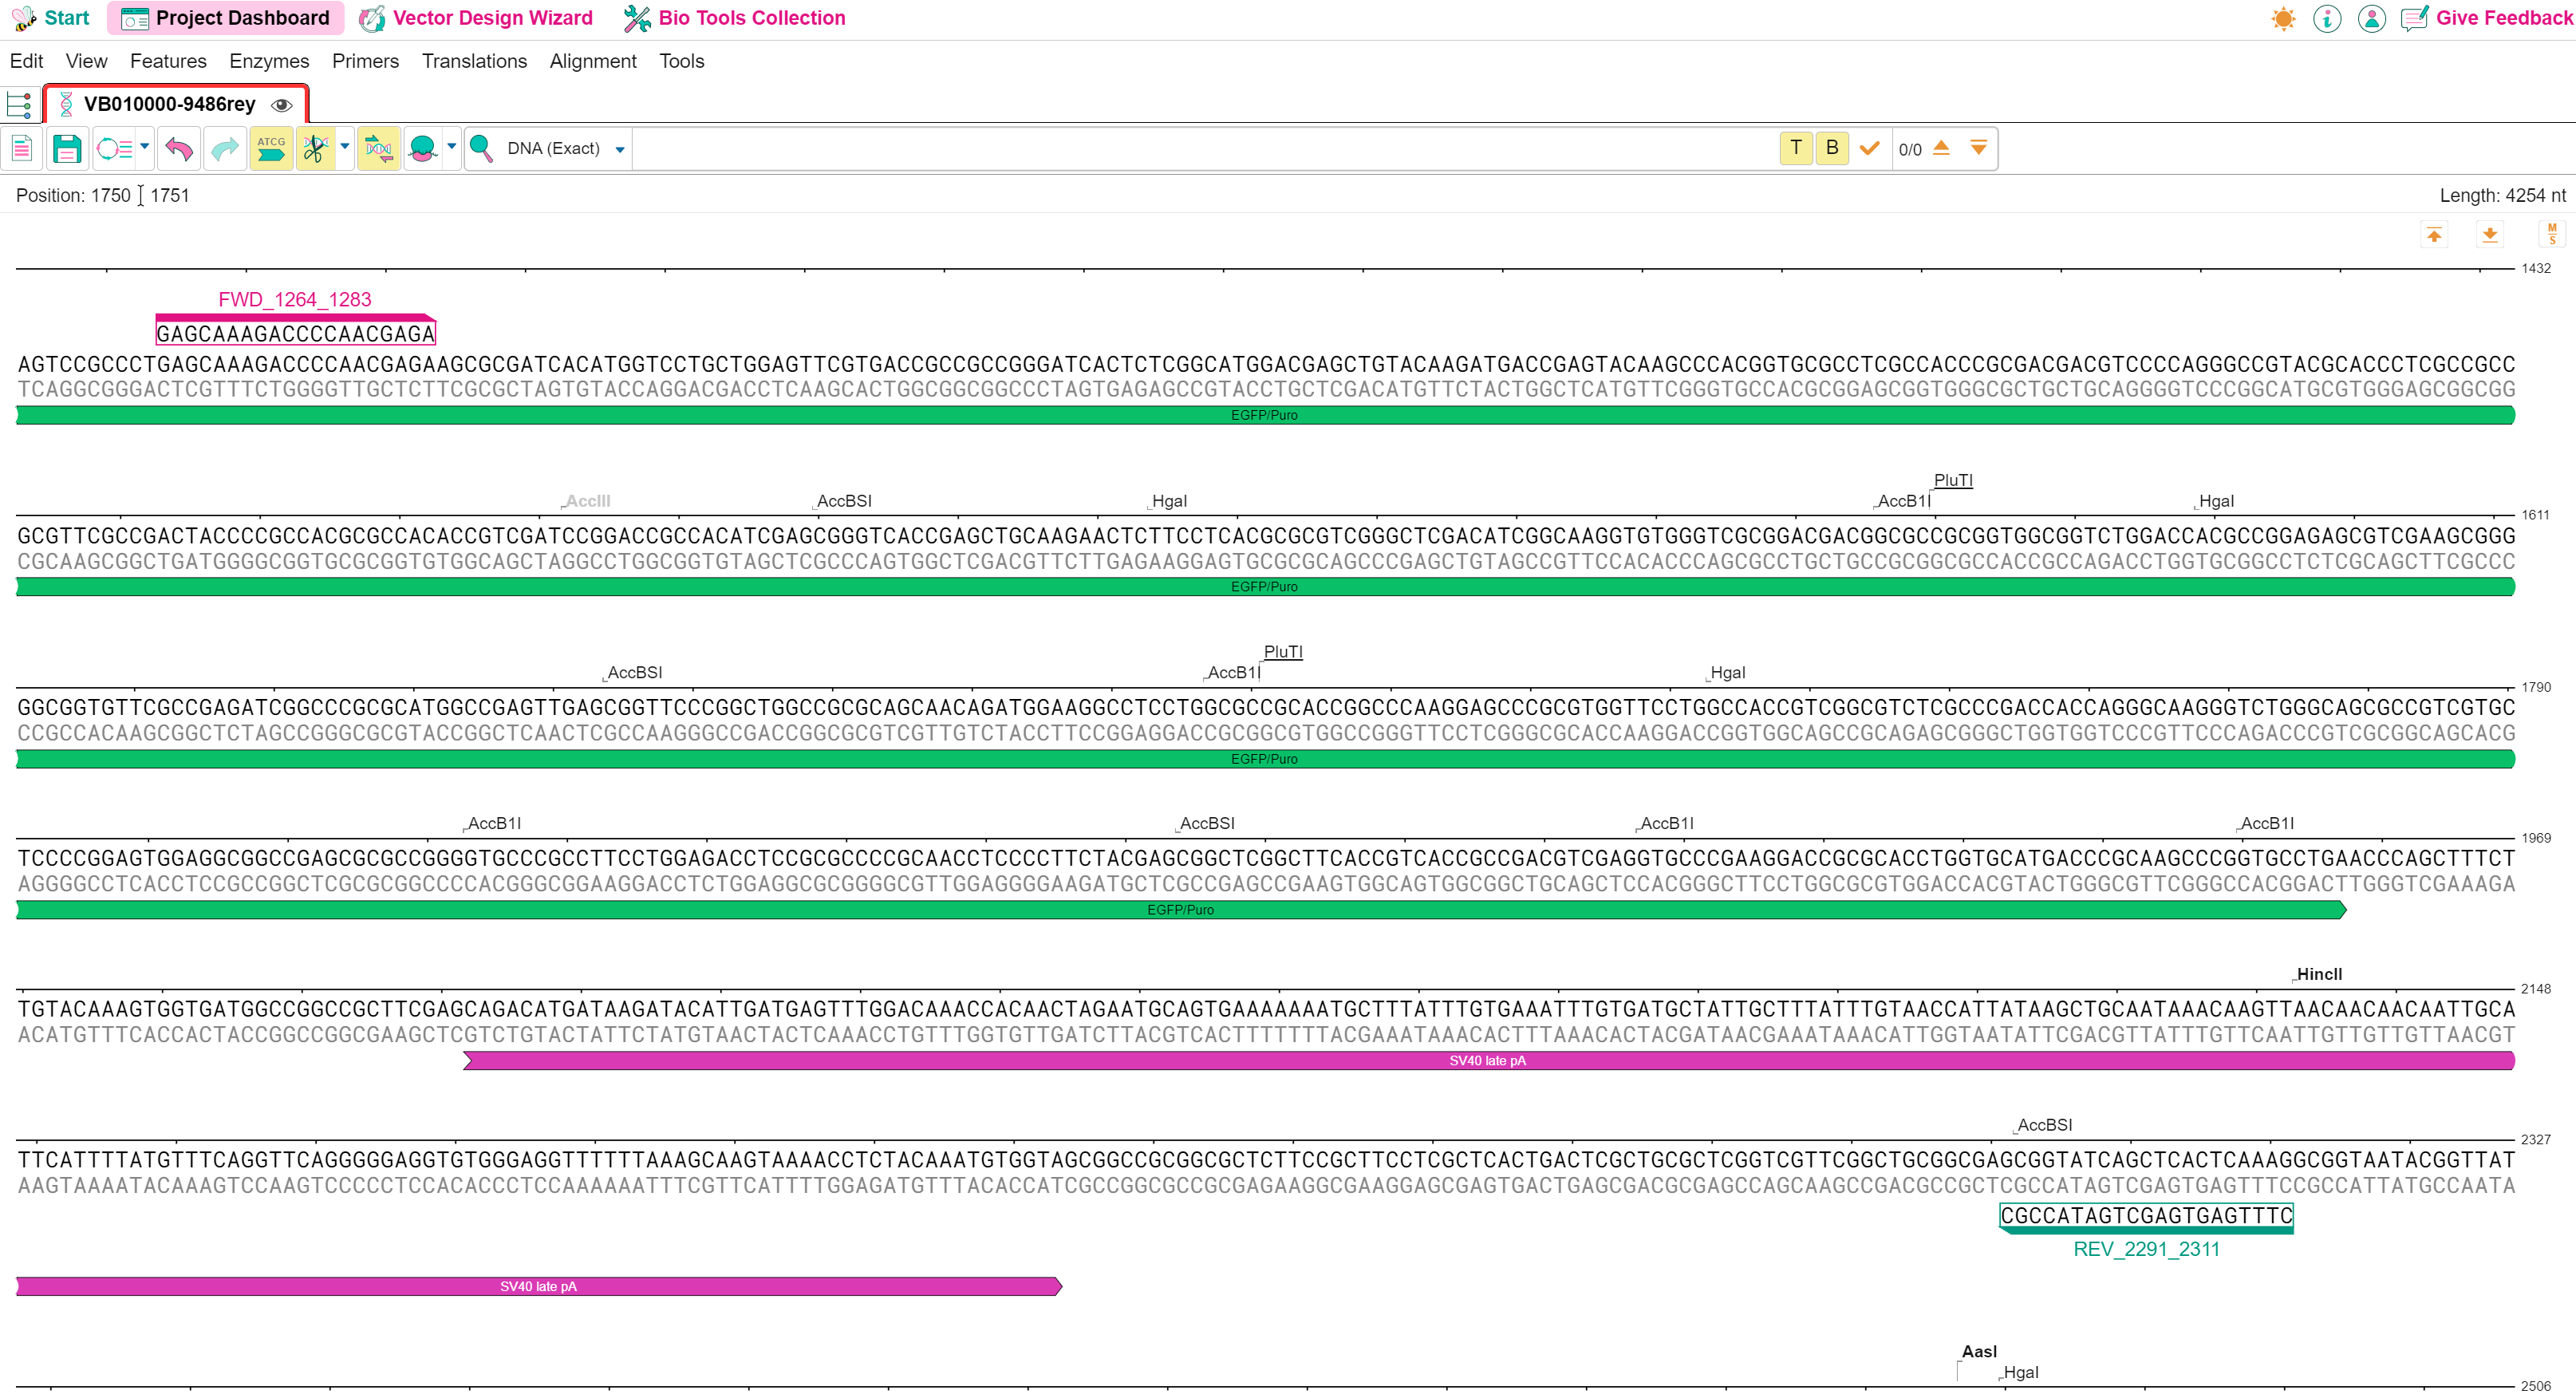2576x1398 pixels.
Task: Open the enzyme scissors dropdown arrow
Action: pyautogui.click(x=345, y=147)
